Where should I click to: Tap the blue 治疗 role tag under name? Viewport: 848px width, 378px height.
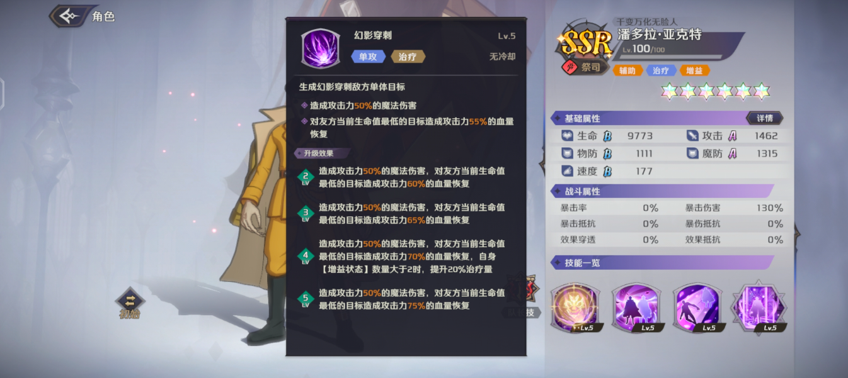tap(661, 71)
